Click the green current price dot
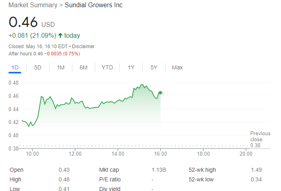 tap(160, 93)
